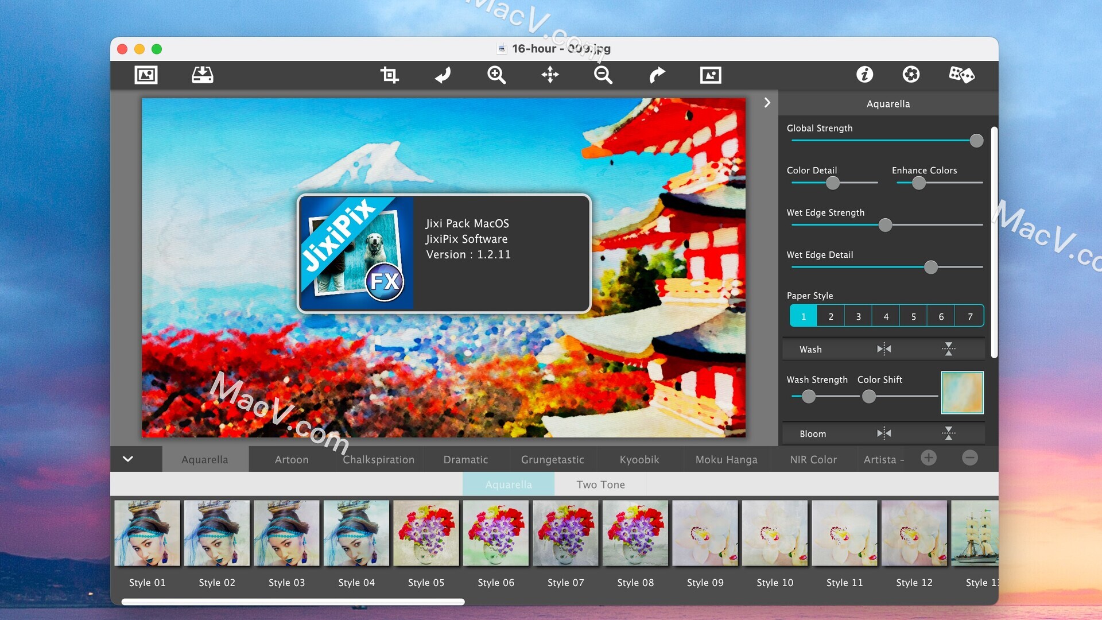
Task: Flip the Wash texture horizontally
Action: (884, 348)
